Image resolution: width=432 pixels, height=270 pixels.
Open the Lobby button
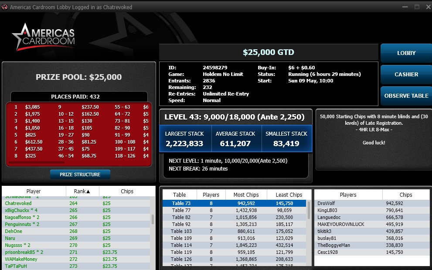tap(406, 53)
